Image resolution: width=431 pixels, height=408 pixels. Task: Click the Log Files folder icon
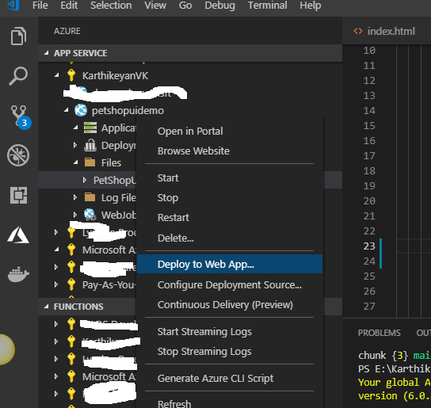[x=90, y=197]
